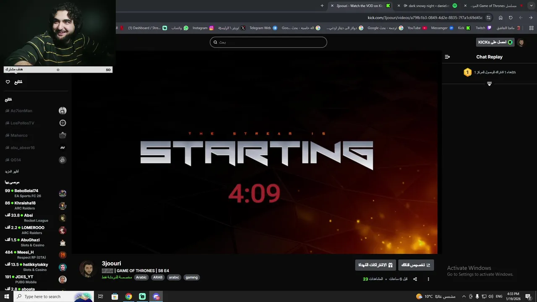Screen dimensions: 537x302
Task: Select the 3joouri Watch the VOD tab
Action: point(361,6)
